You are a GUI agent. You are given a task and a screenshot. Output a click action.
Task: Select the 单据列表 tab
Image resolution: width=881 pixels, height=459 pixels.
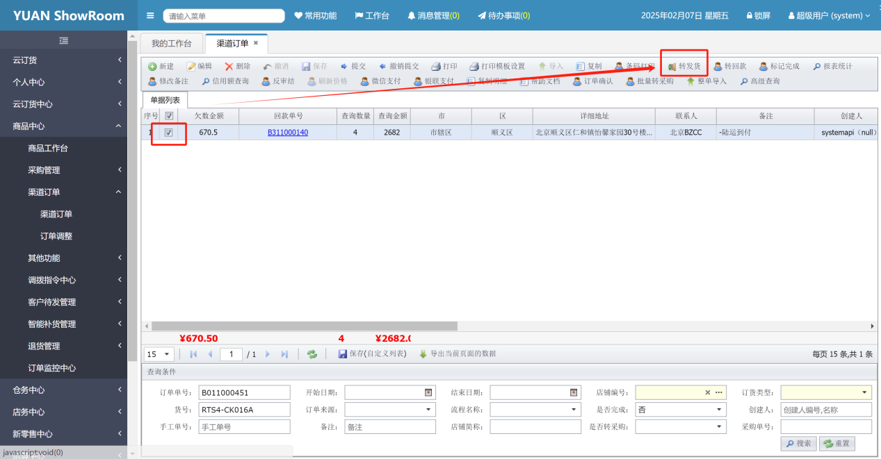click(165, 100)
